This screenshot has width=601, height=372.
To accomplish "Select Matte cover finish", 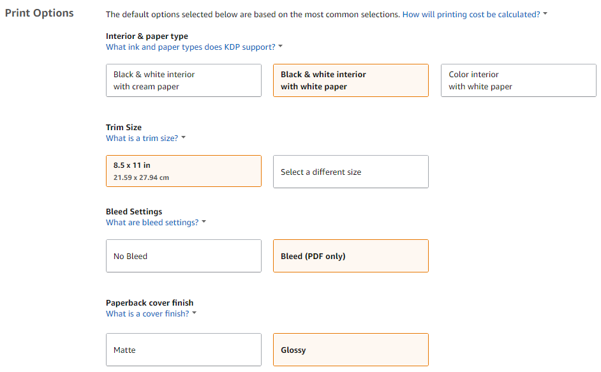I will 184,350.
